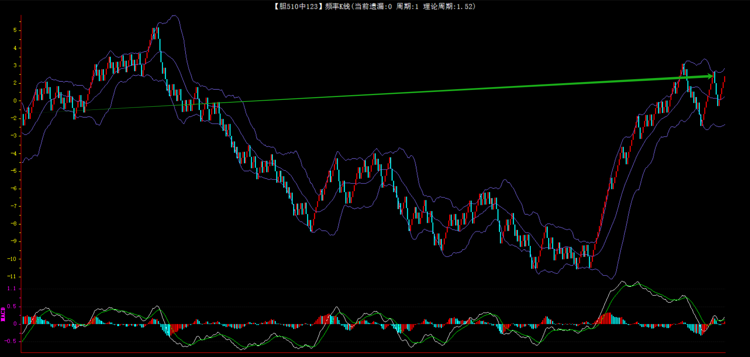
Task: Click the upper Bollinger band's highest peak
Action: coord(174,16)
